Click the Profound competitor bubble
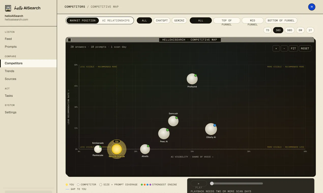The height and width of the screenshot is (193, 323). coord(192,79)
